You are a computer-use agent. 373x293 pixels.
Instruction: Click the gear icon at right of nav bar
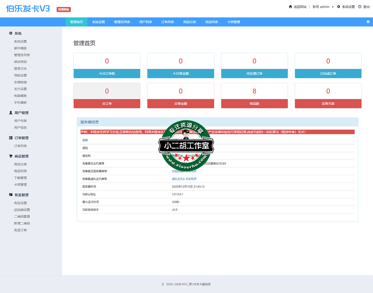coord(368,22)
